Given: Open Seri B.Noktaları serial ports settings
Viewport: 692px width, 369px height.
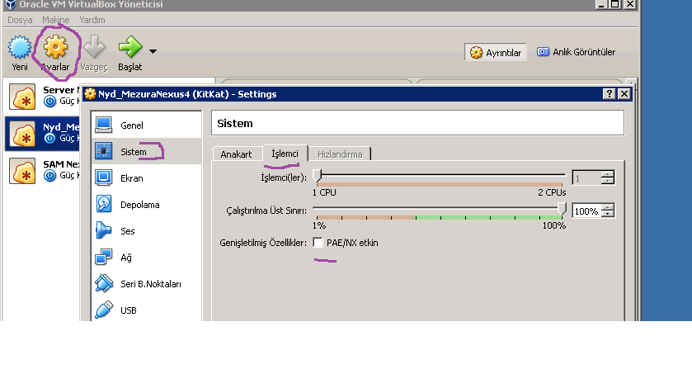Looking at the screenshot, I should click(x=147, y=284).
